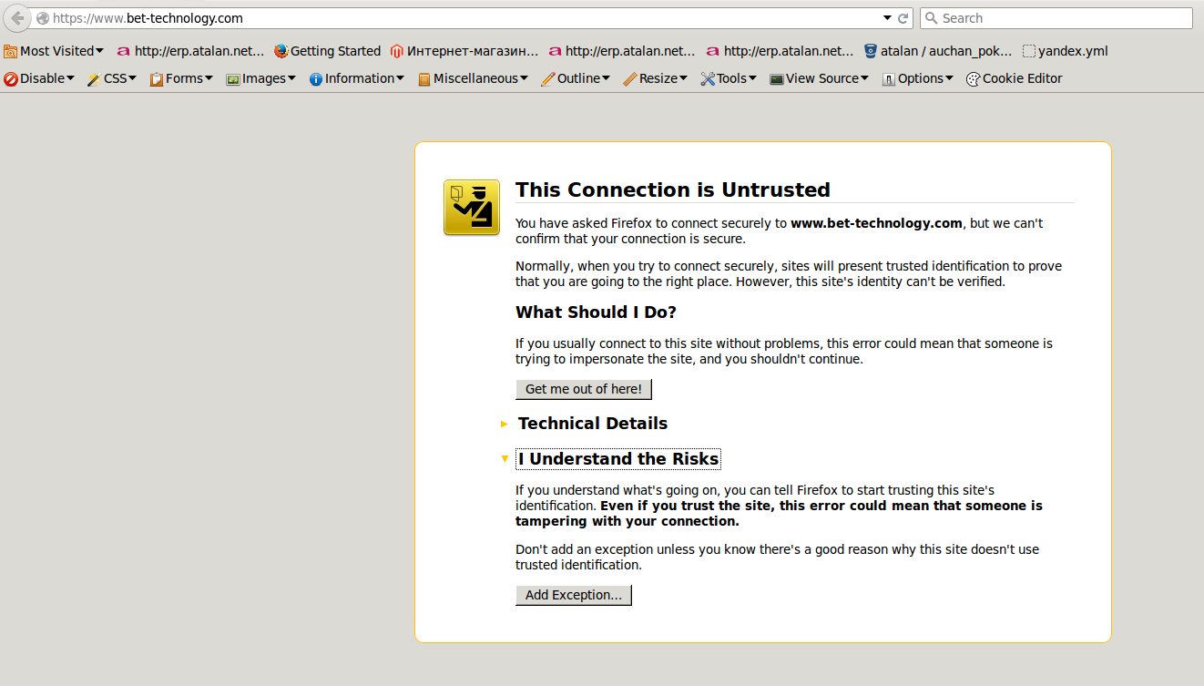Click the Add Exception... button
The width and height of the screenshot is (1204, 686).
coord(574,595)
